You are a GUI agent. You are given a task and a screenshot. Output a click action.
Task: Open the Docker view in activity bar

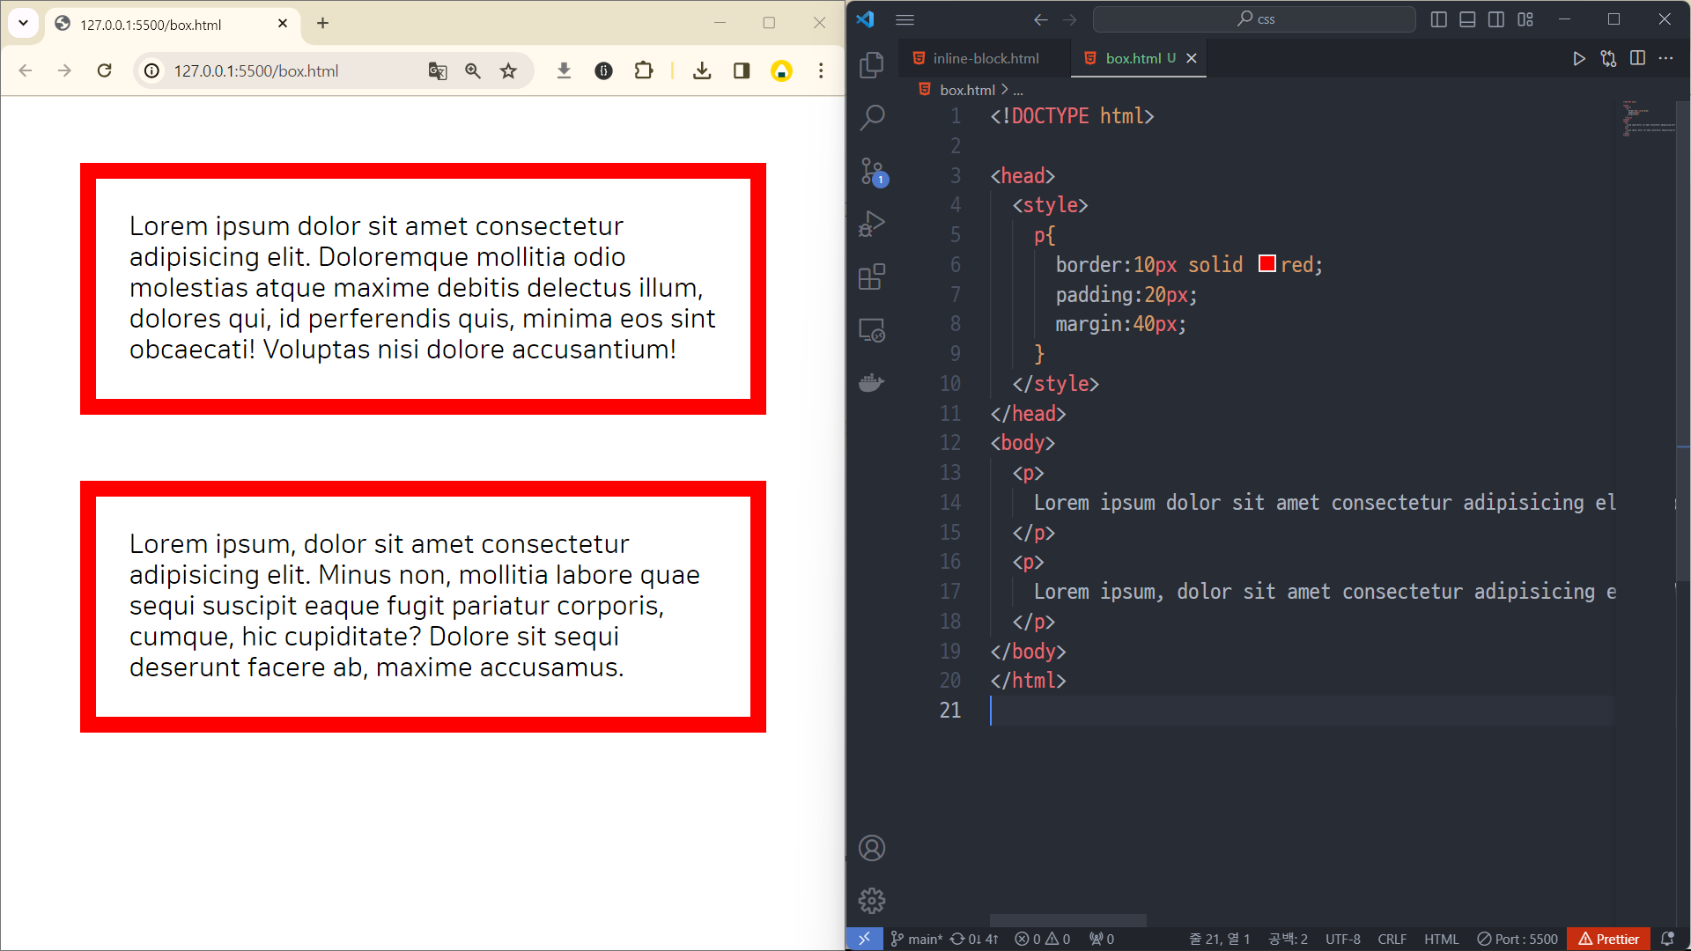coord(871,383)
